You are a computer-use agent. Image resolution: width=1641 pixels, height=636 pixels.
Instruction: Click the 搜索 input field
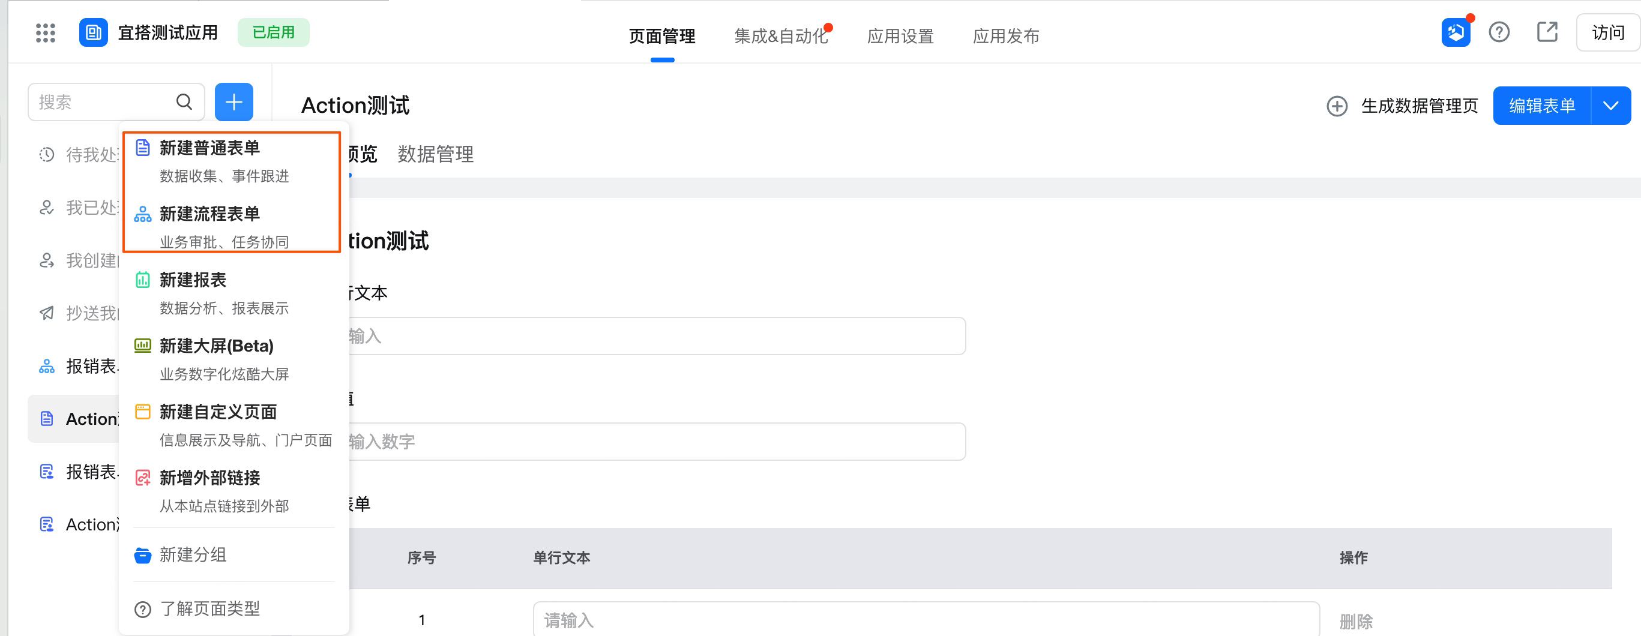102,102
